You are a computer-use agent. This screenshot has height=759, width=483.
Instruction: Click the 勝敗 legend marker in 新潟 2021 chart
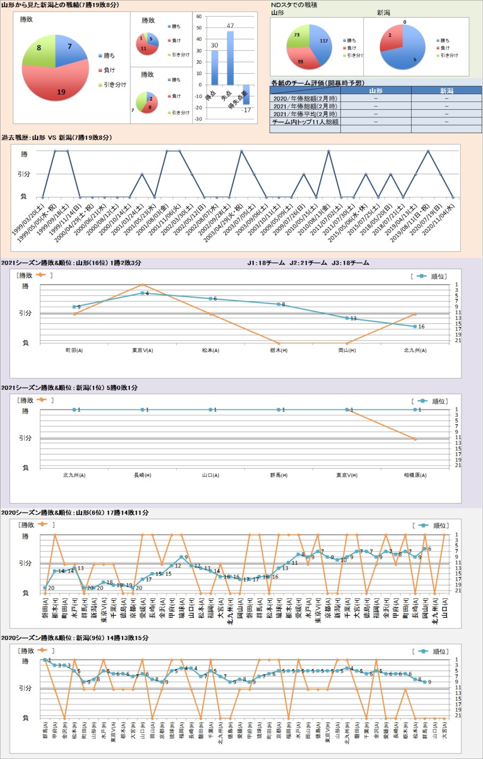point(41,400)
